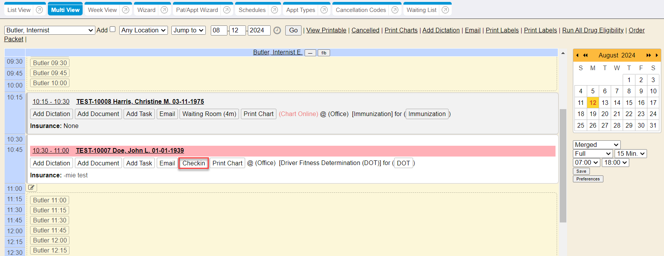Open List View in new window icon
The height and width of the screenshot is (256, 664).
39,10
